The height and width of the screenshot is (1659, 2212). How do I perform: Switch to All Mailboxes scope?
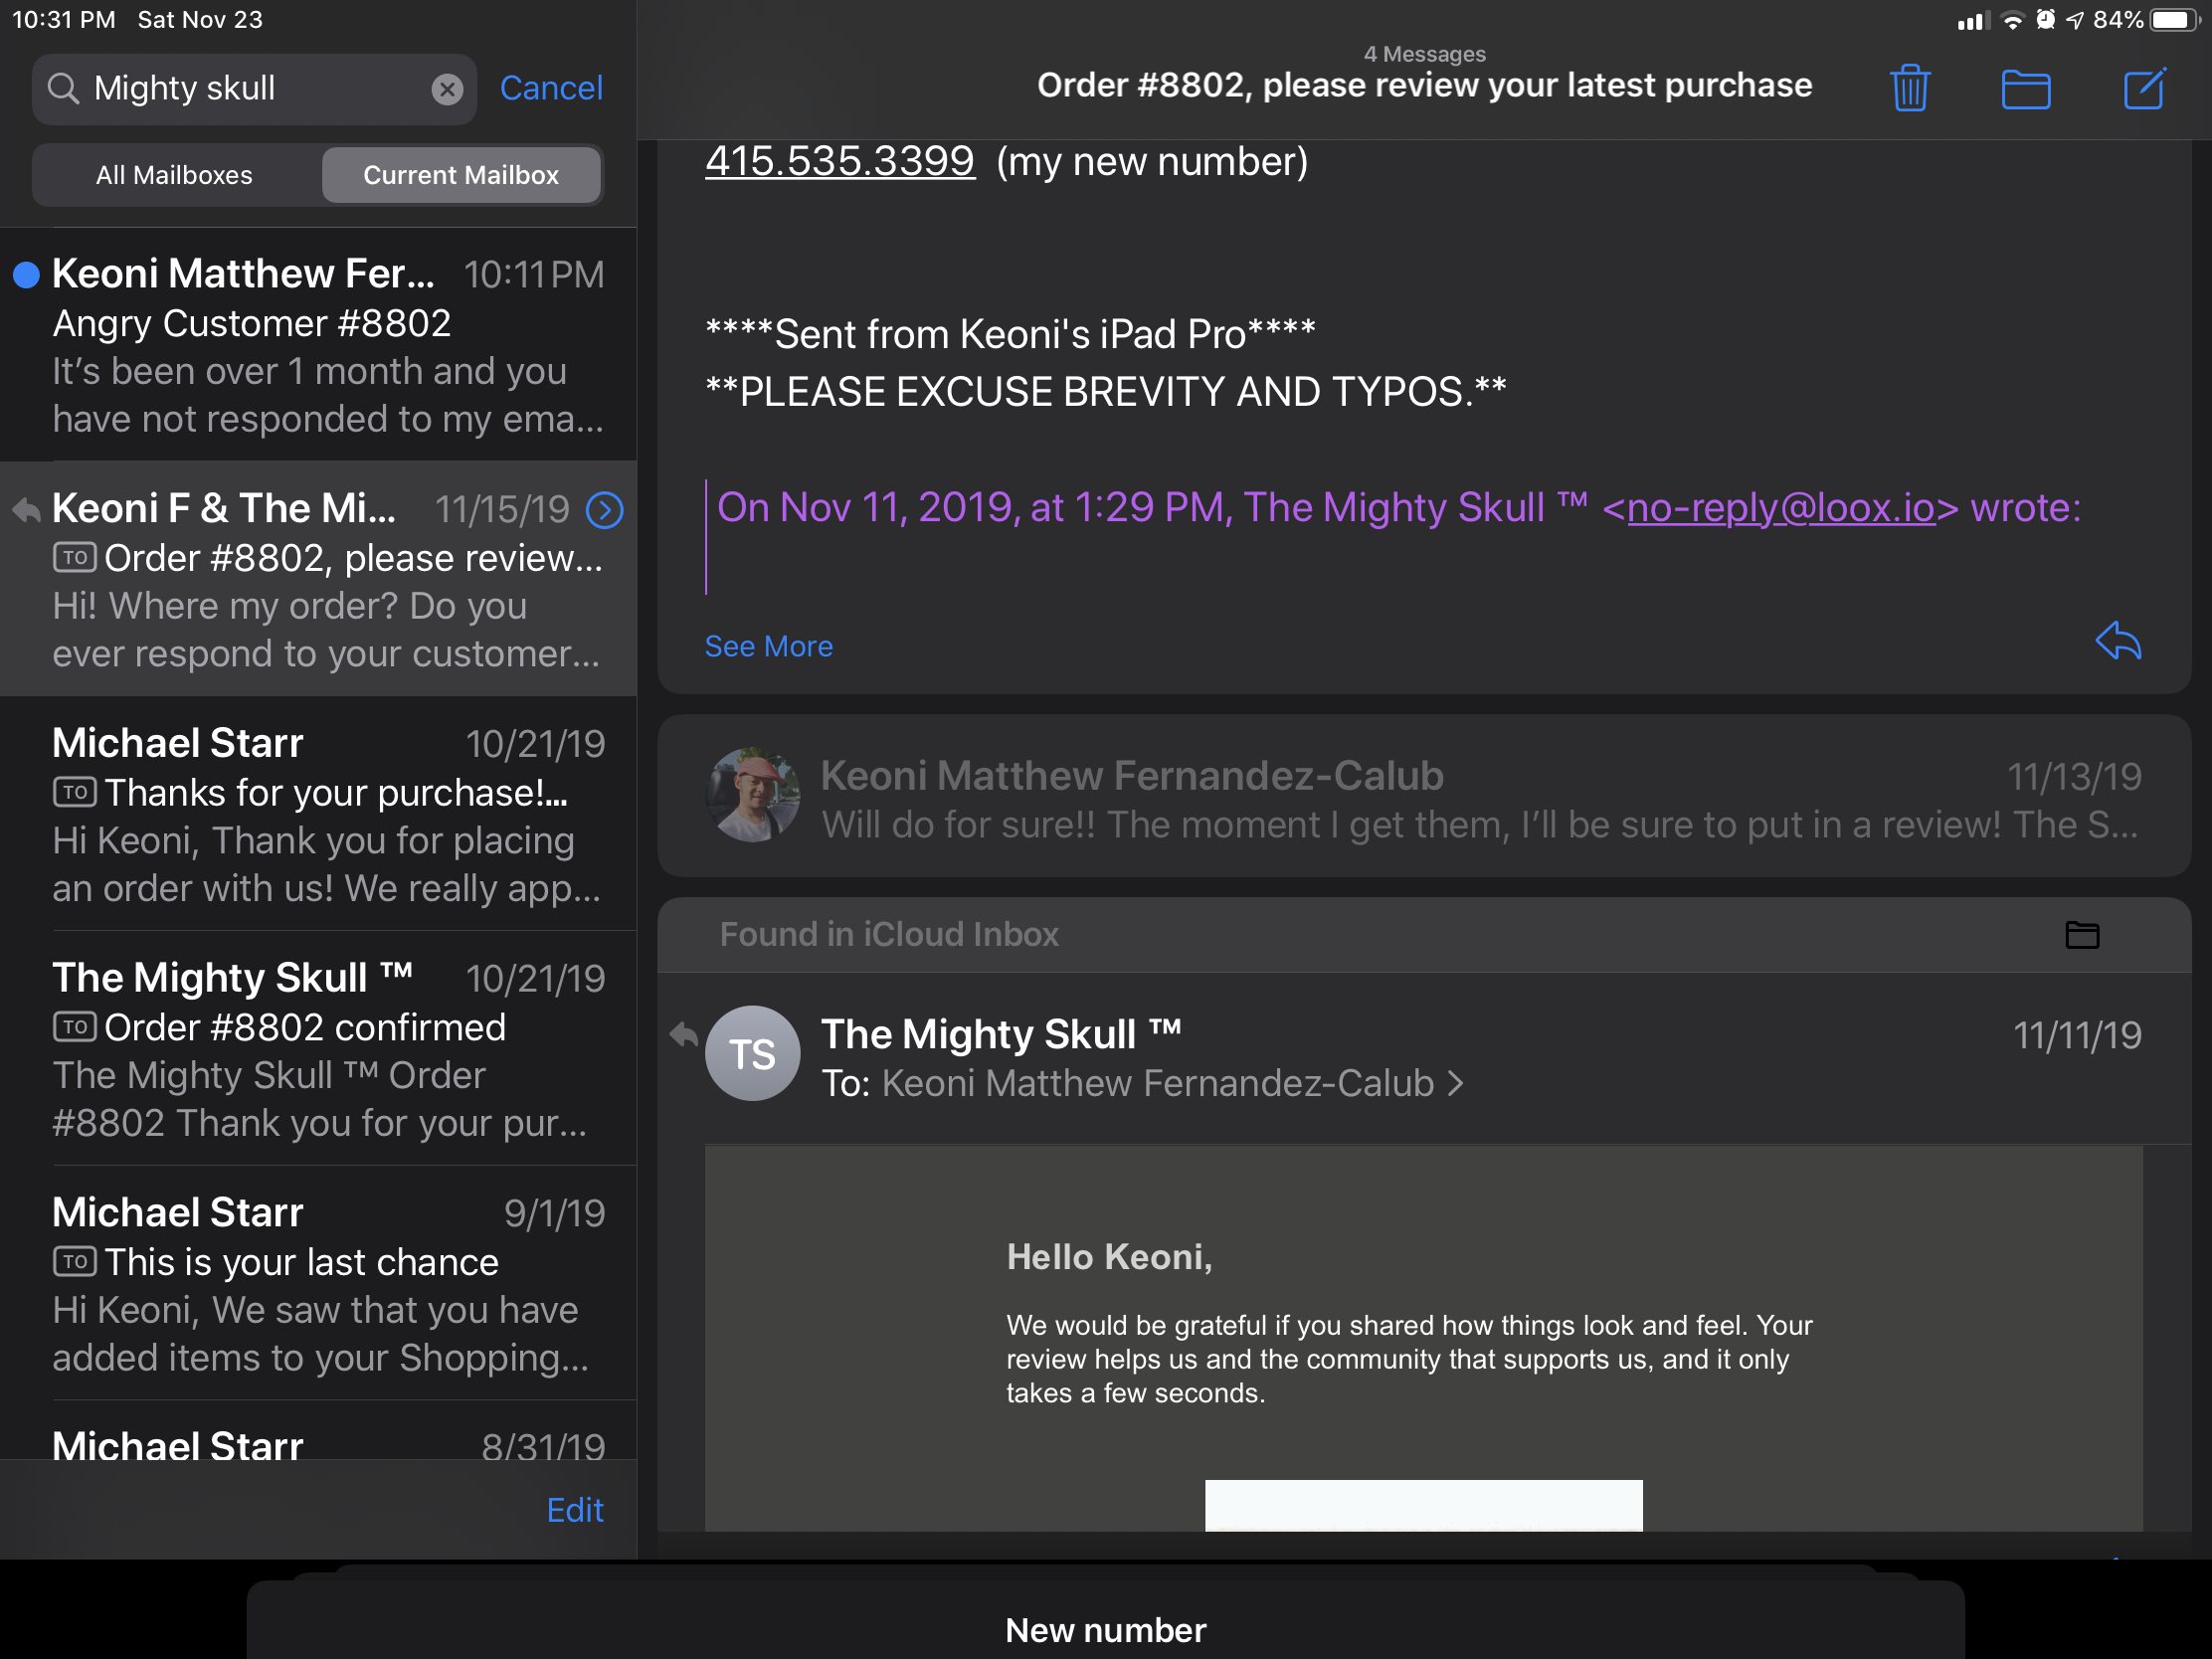[x=175, y=175]
